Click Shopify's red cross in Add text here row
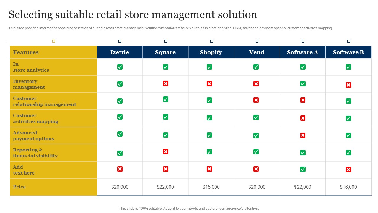This screenshot has height=213, width=378. (209, 169)
